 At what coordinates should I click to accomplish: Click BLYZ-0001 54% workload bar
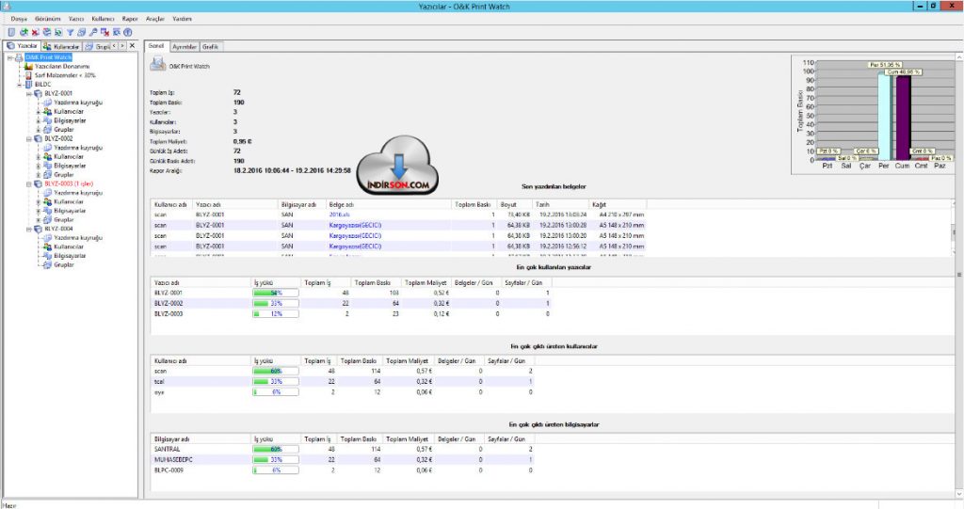tap(276, 293)
